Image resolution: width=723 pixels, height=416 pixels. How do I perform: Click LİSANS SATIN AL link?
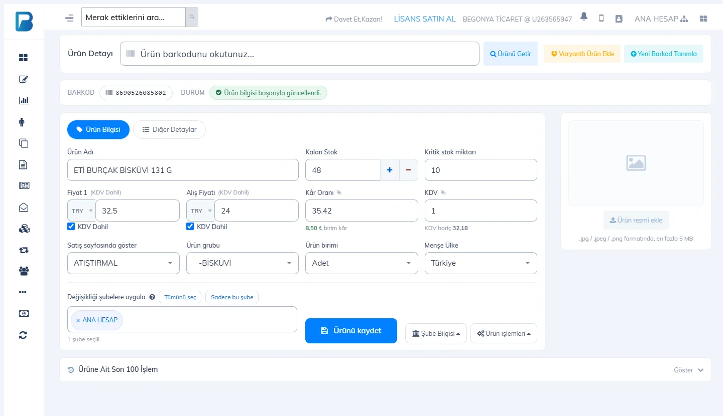(425, 19)
